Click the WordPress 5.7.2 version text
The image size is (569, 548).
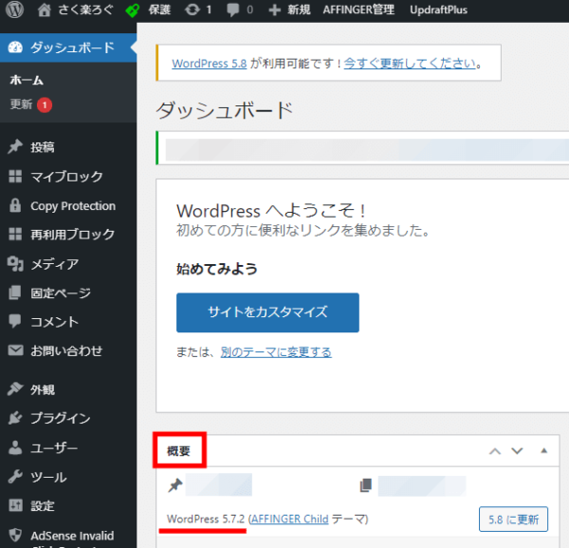tap(206, 519)
